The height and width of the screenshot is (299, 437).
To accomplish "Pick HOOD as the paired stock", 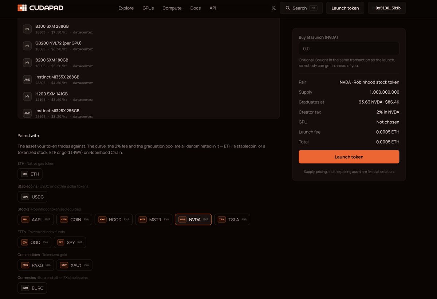I will tap(114, 220).
